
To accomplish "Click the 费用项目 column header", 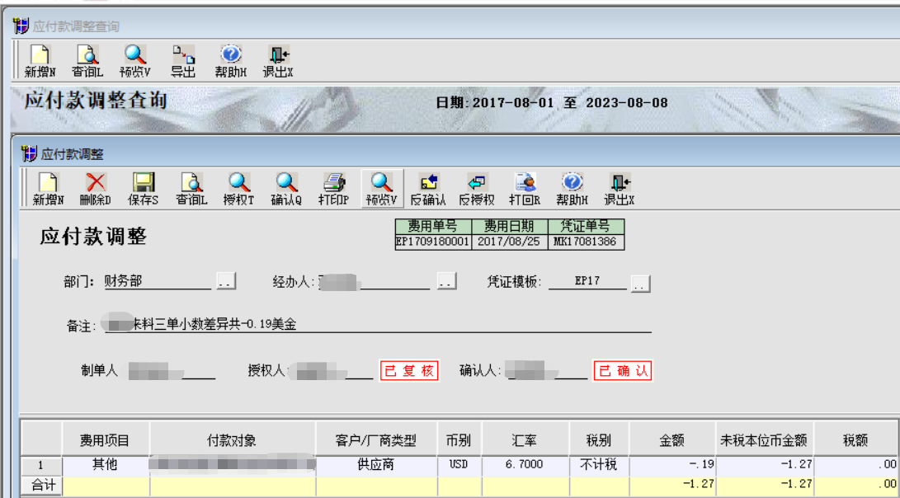I will [106, 440].
